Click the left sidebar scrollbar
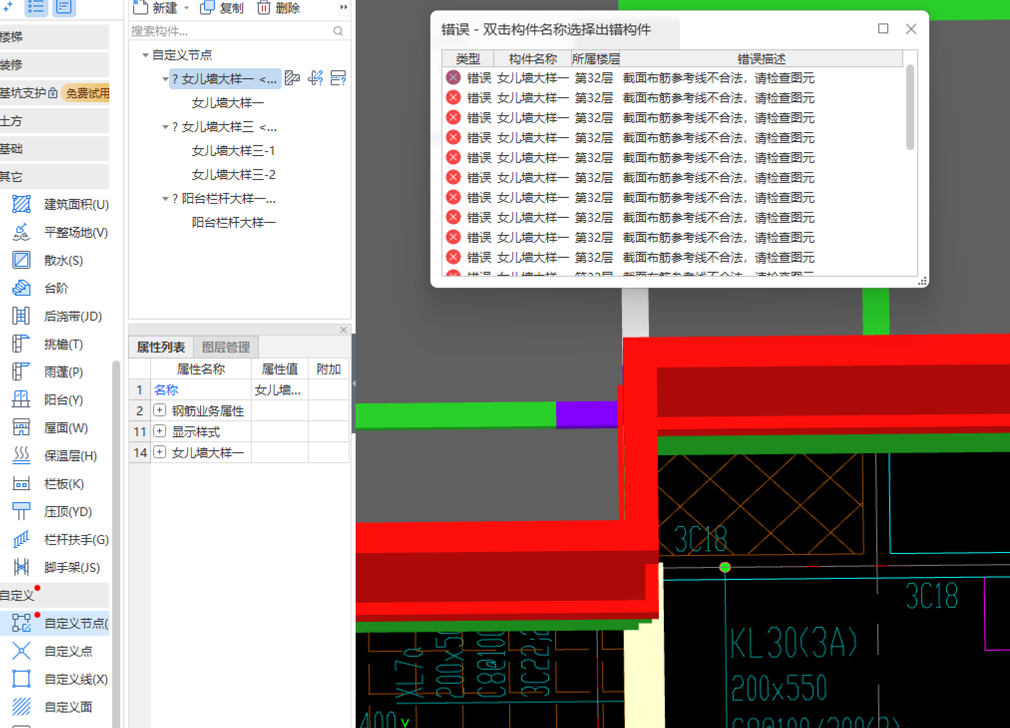 [116, 544]
